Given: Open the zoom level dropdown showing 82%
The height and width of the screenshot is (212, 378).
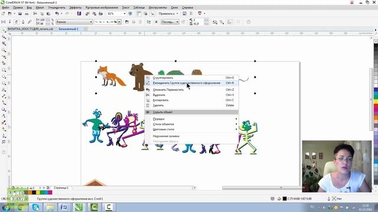Looking at the screenshot, I should tap(125, 14).
